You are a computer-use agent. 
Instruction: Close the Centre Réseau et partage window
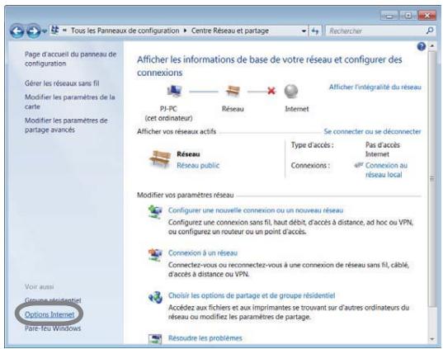(427, 16)
